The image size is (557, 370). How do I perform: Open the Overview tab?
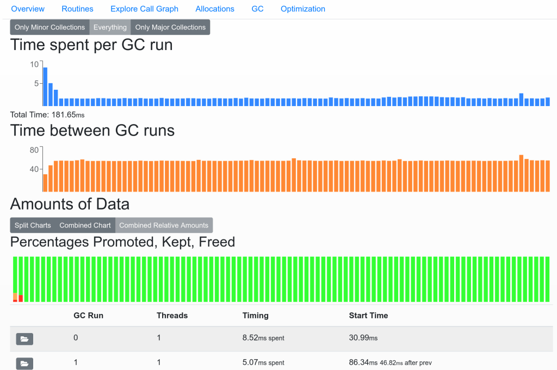coord(28,9)
